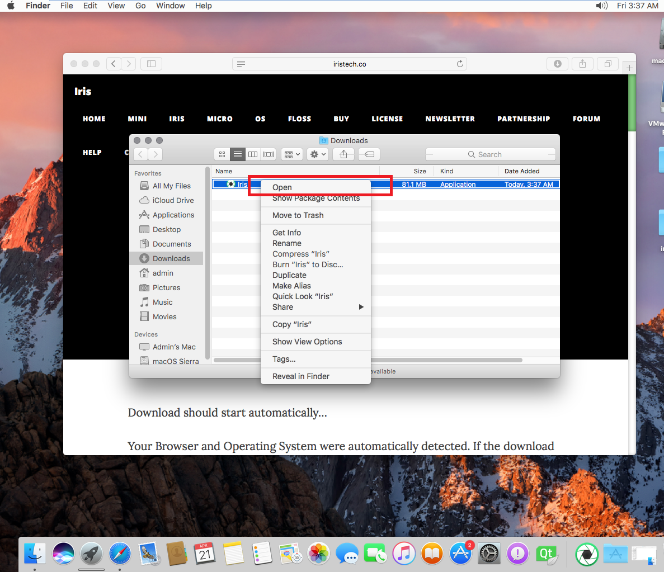
Task: Launch Iris app from the Dock
Action: click(x=586, y=554)
